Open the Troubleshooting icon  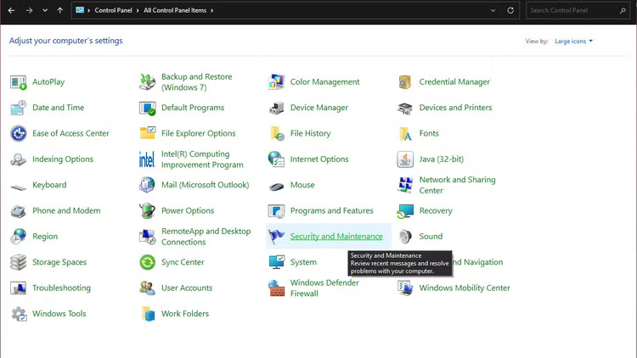click(x=19, y=288)
